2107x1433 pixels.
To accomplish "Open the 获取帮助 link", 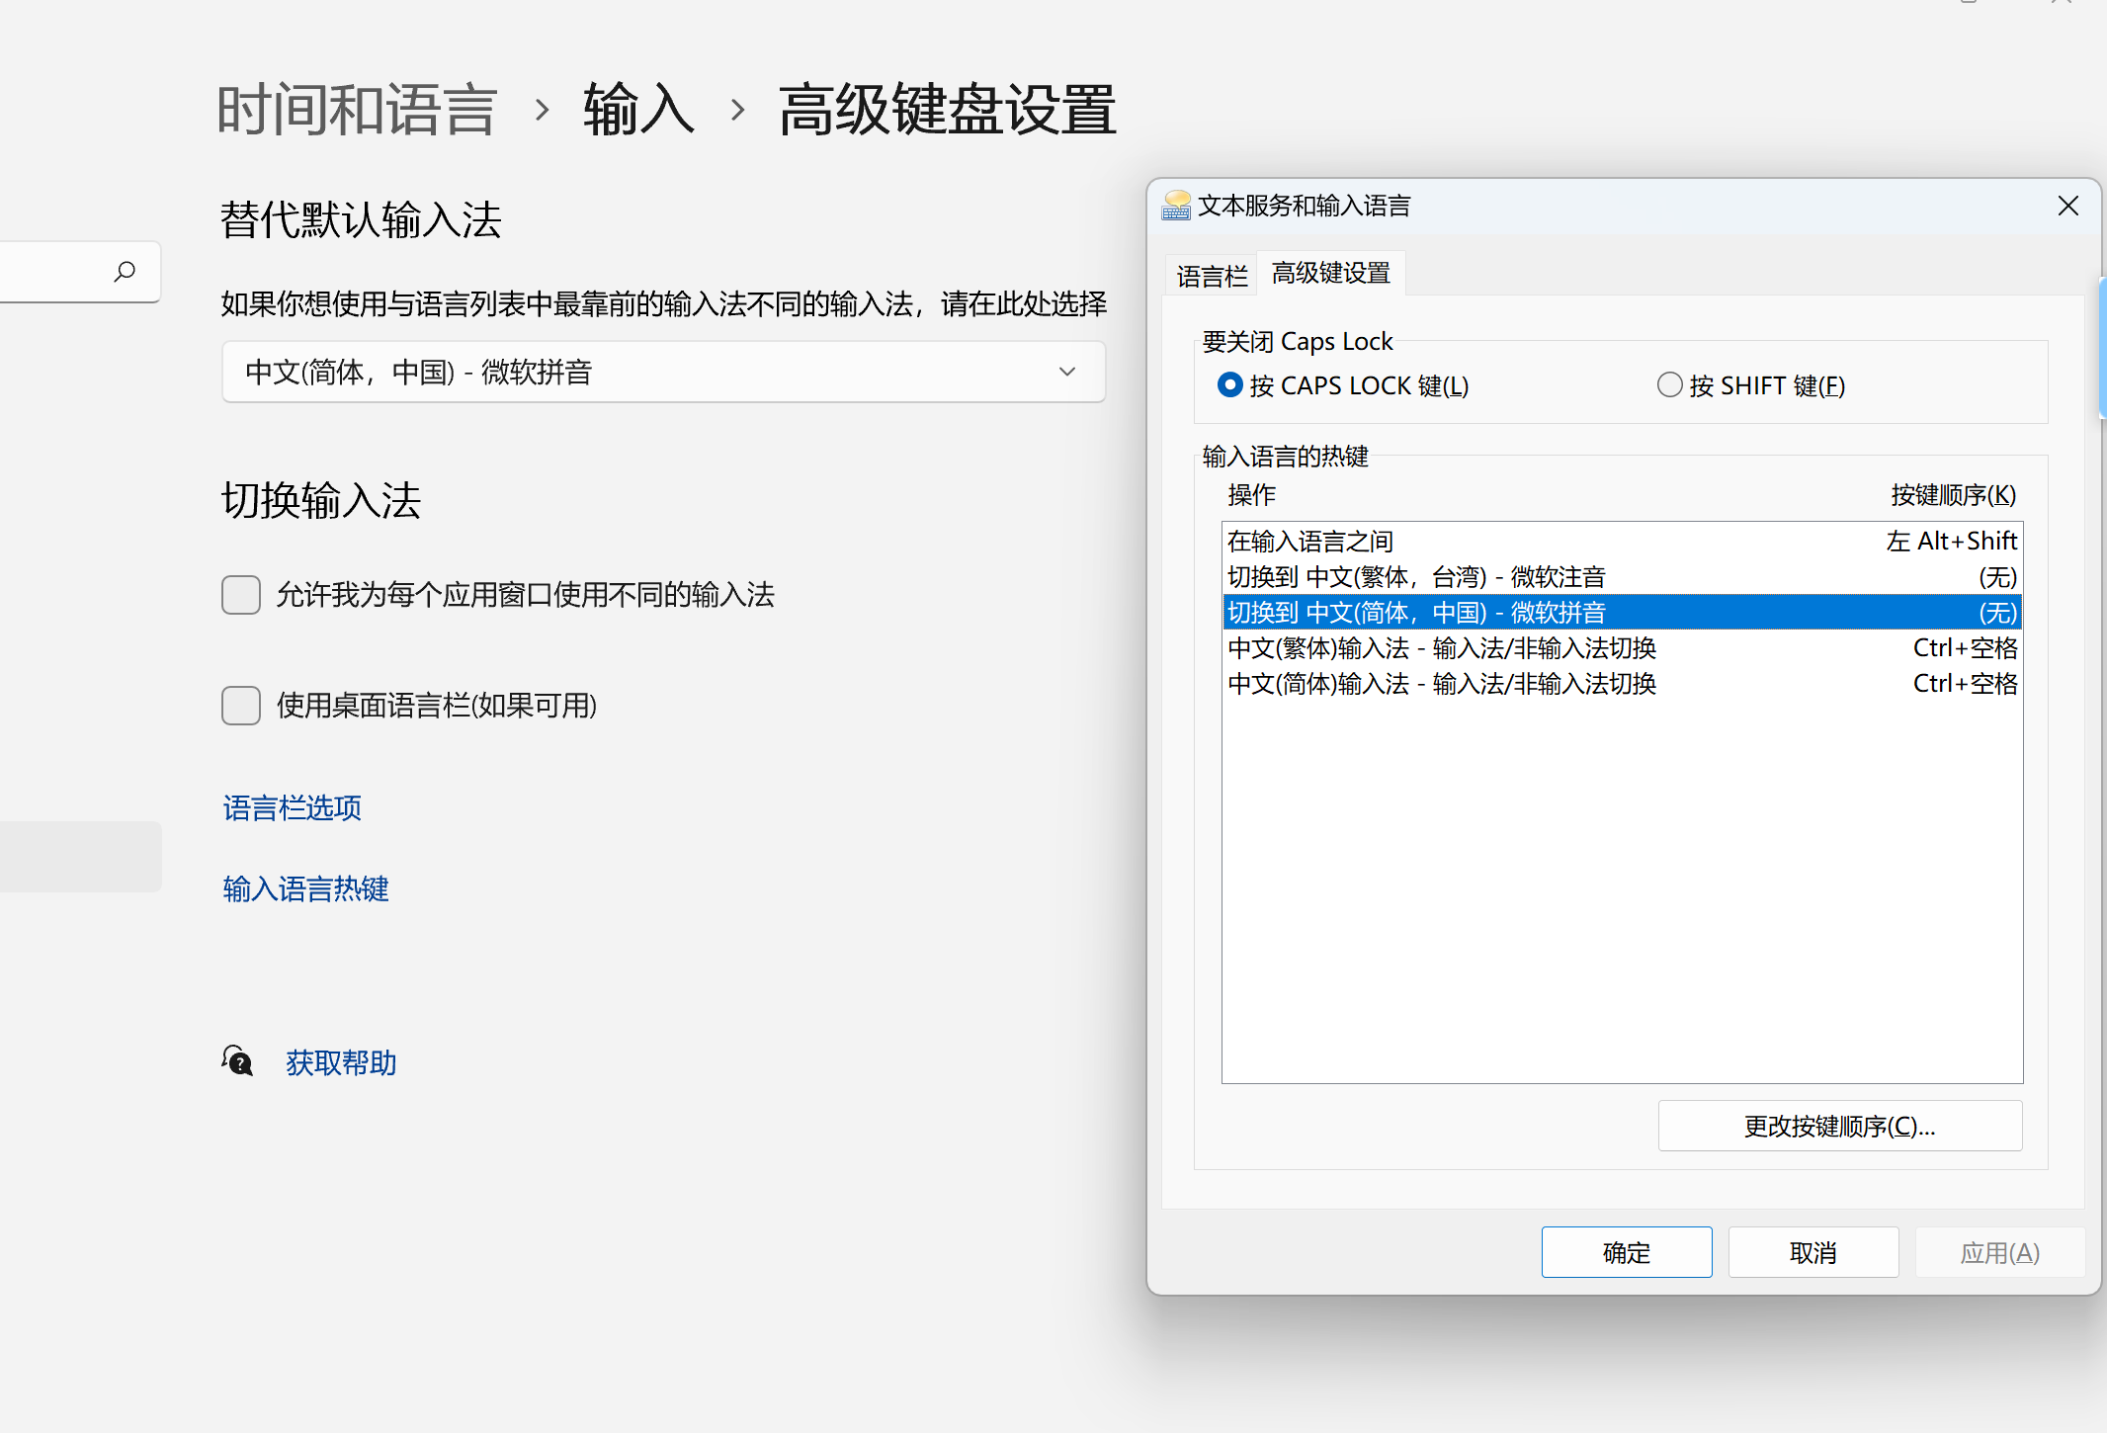I will pyautogui.click(x=341, y=1062).
